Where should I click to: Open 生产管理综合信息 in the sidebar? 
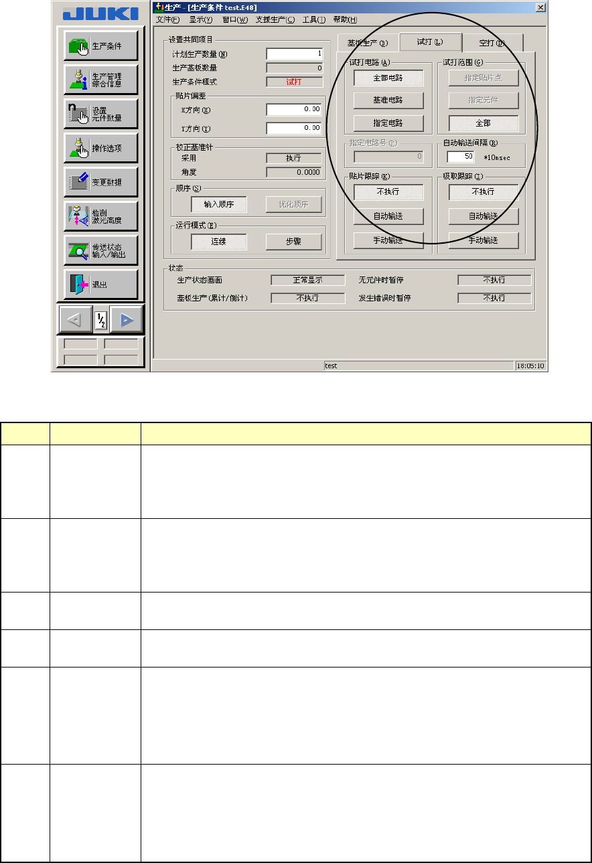click(101, 80)
